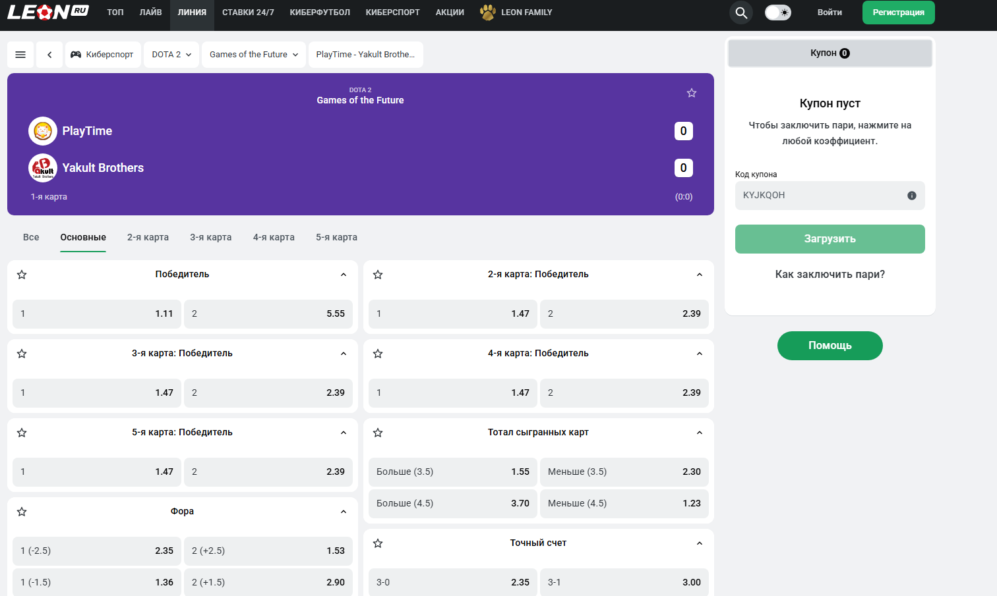Collapse the Точный счет section
997x596 pixels.
700,543
